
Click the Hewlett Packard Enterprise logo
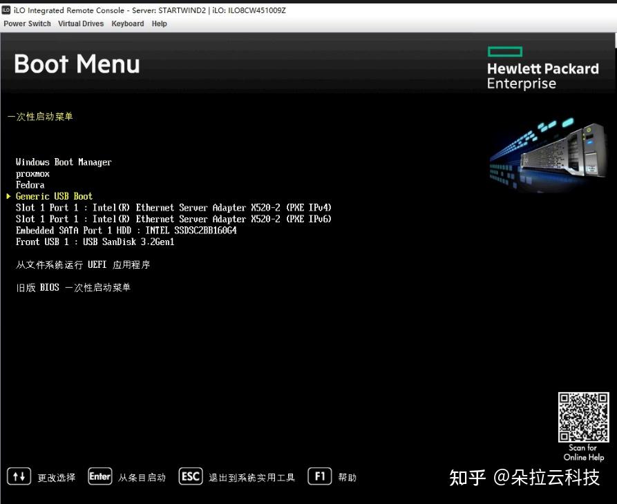click(543, 67)
